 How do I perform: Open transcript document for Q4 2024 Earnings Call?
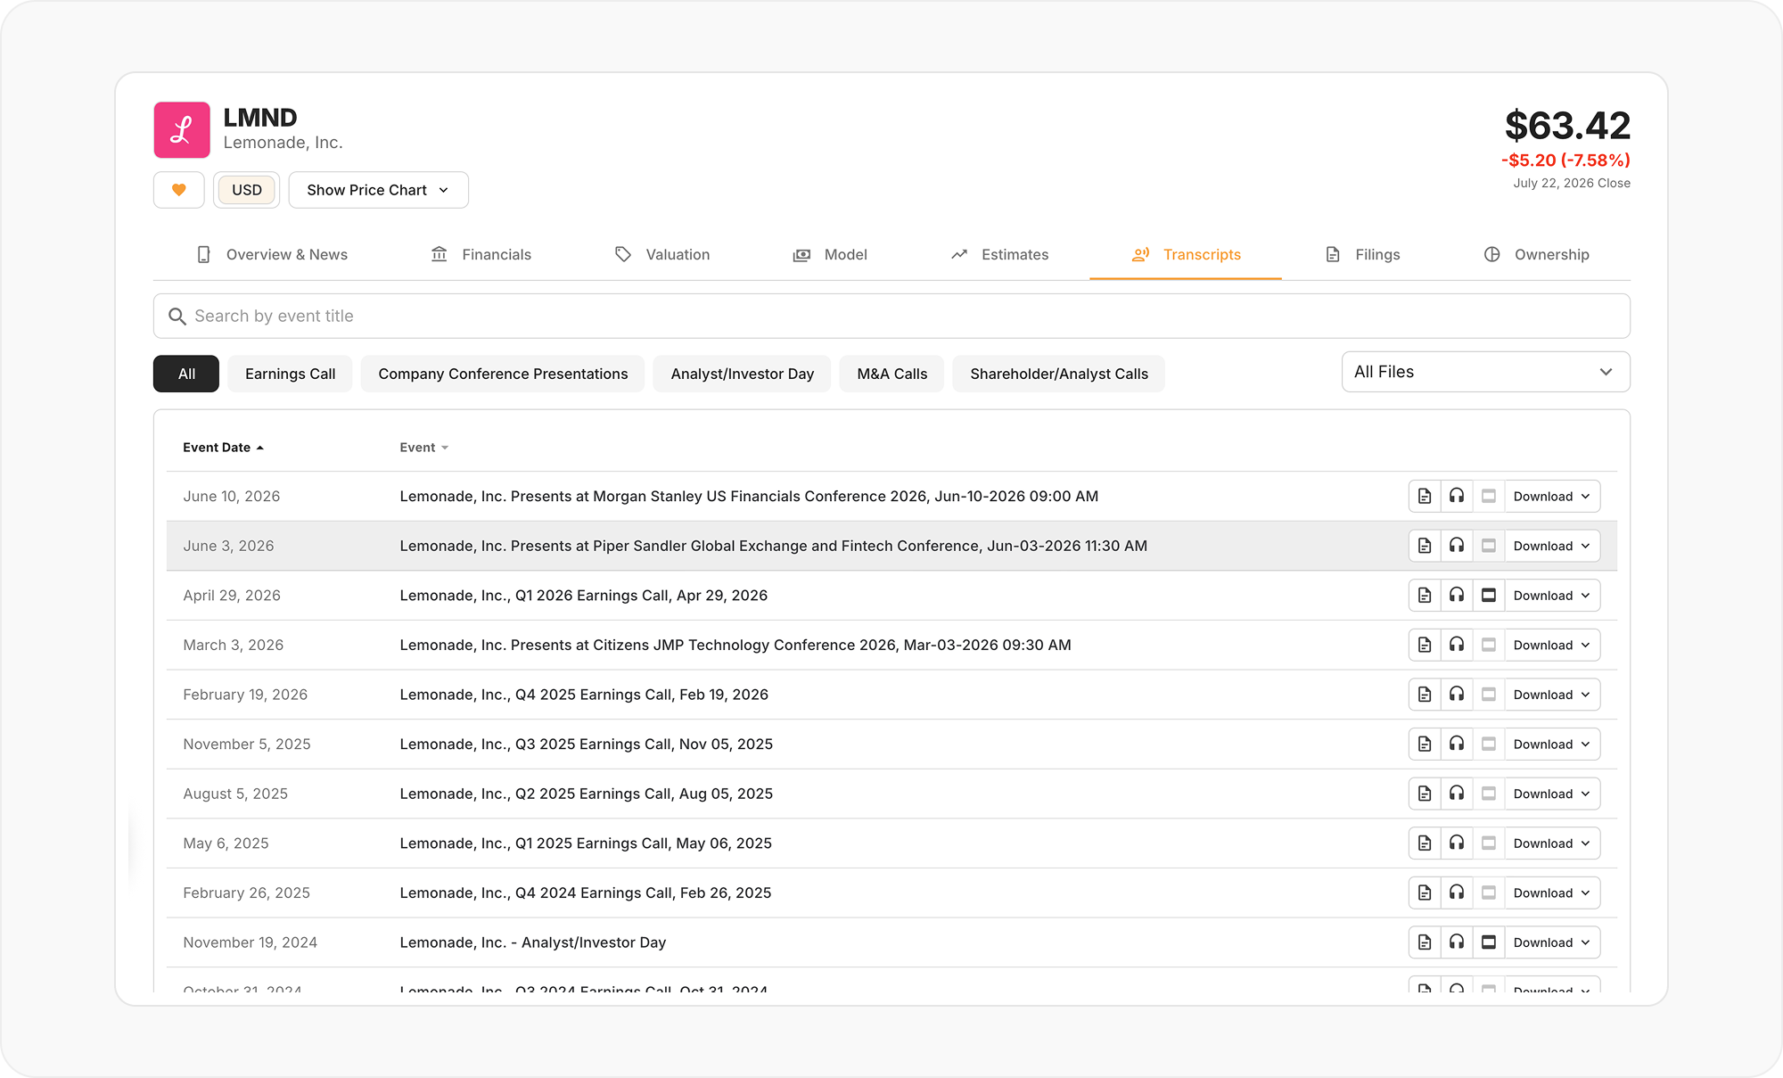(1425, 893)
